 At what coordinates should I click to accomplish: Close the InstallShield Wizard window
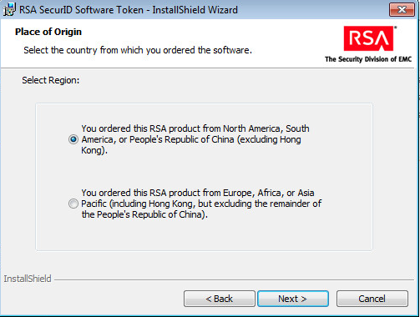pyautogui.click(x=402, y=10)
